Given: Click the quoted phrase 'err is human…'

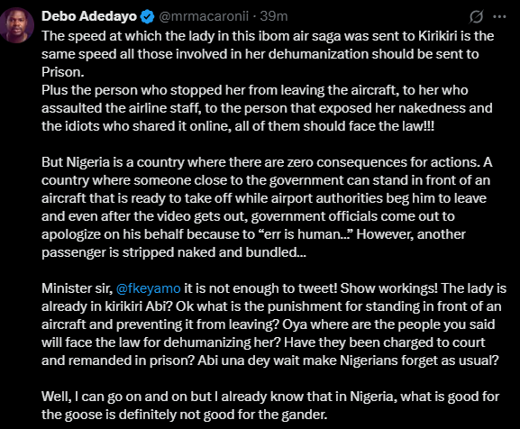Looking at the screenshot, I should pos(306,234).
